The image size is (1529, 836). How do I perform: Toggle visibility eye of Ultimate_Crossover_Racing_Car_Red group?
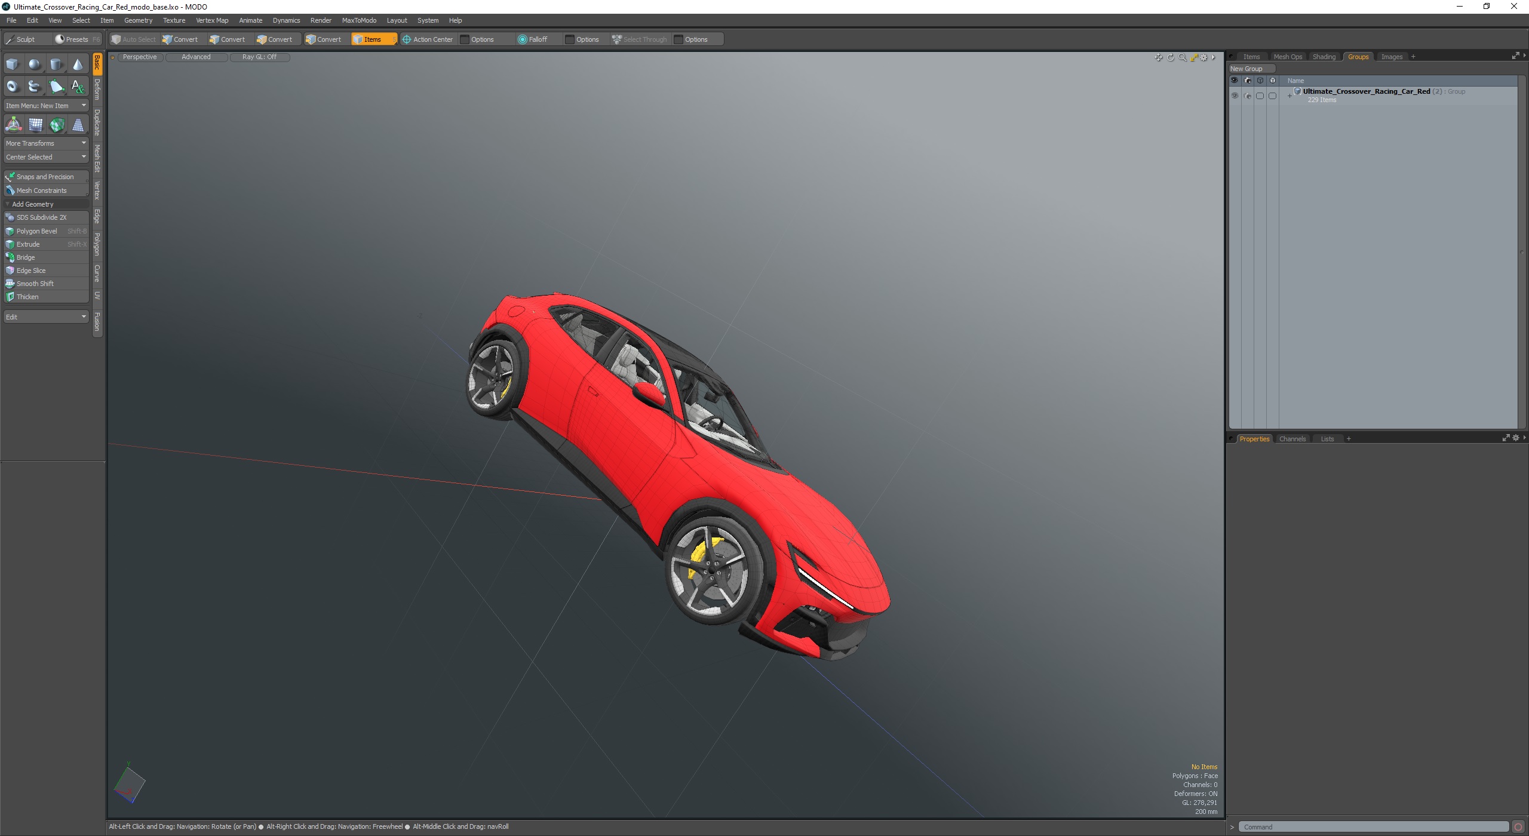click(x=1235, y=96)
